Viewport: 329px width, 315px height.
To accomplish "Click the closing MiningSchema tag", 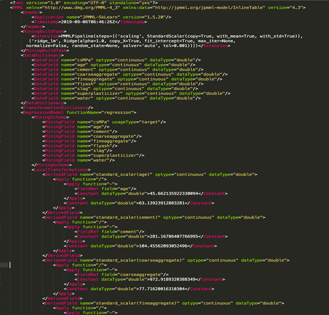I will (x=52, y=165).
